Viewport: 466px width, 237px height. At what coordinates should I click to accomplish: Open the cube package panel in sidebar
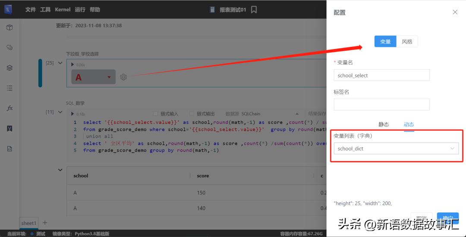click(9, 28)
